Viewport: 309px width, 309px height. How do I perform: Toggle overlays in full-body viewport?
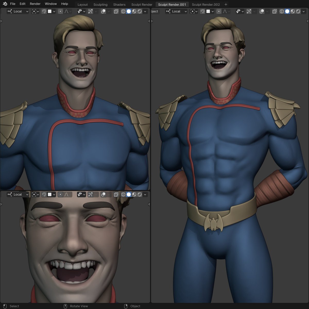coord(262,11)
